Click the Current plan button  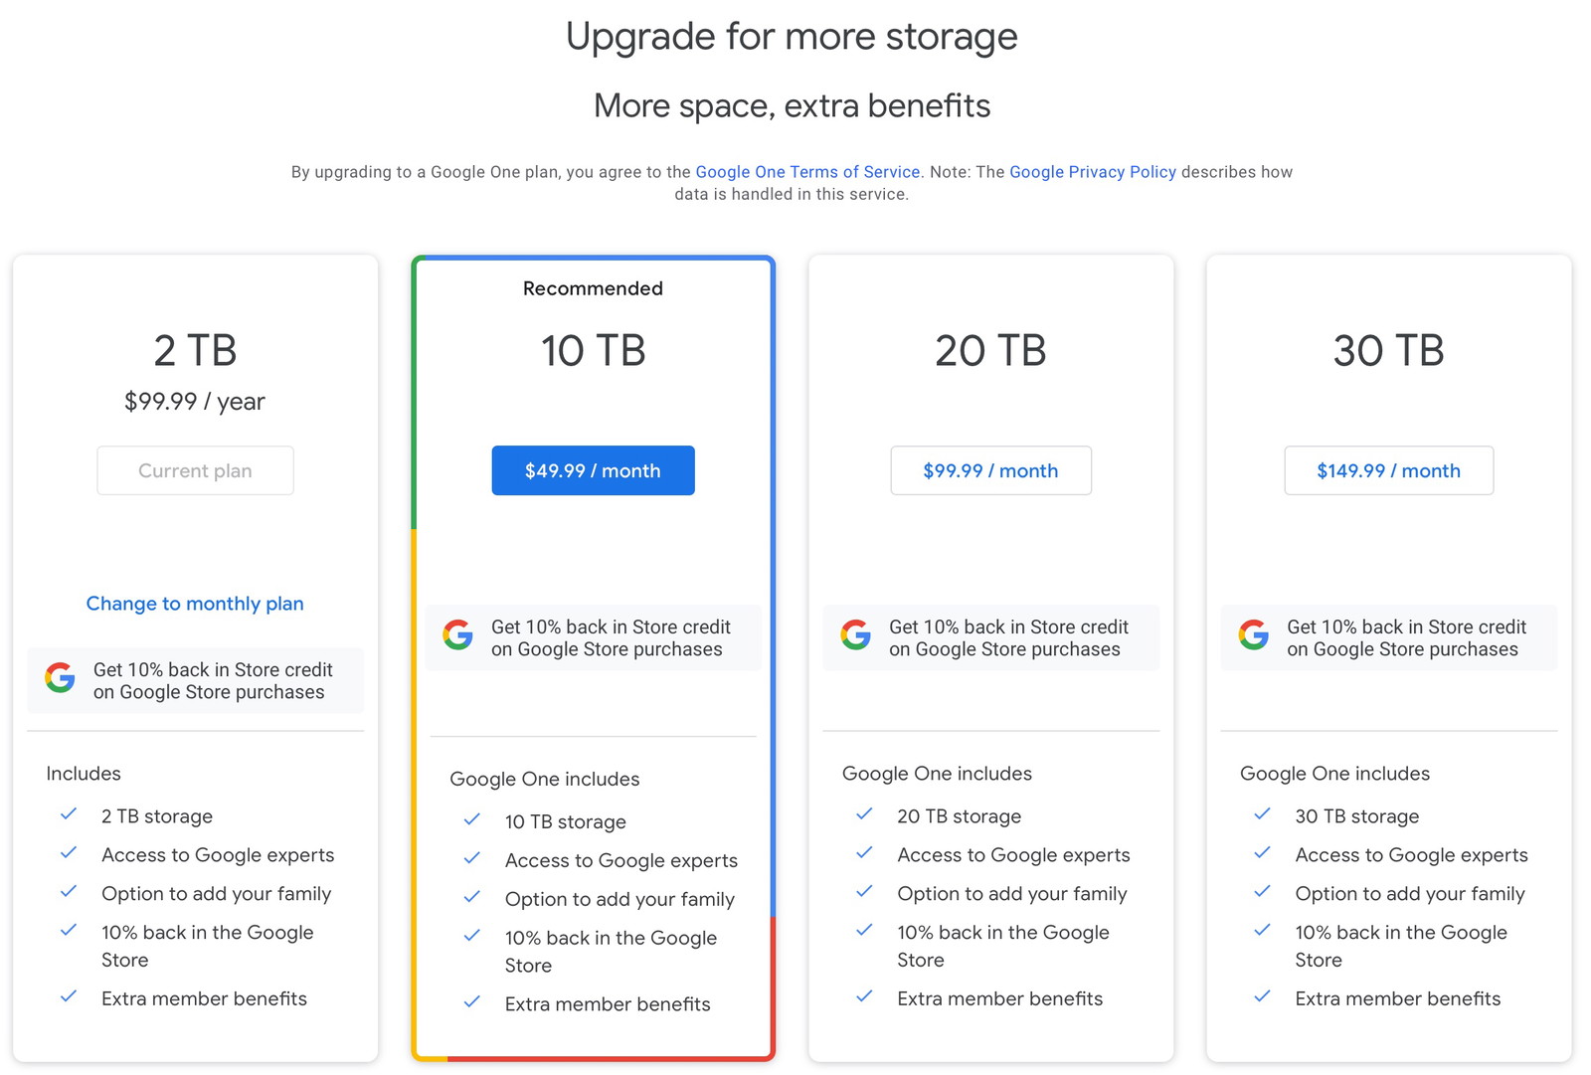[x=195, y=470]
